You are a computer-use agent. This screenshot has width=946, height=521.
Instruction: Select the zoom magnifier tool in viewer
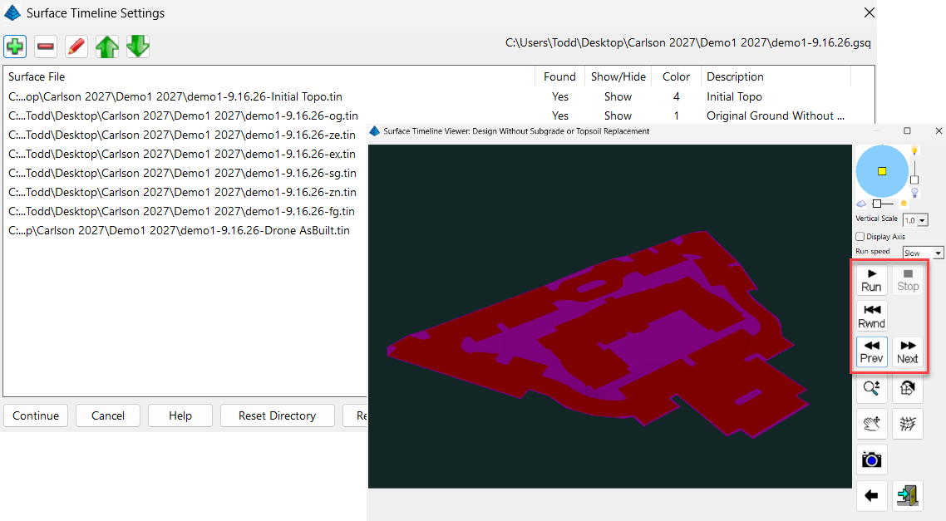[x=871, y=388]
